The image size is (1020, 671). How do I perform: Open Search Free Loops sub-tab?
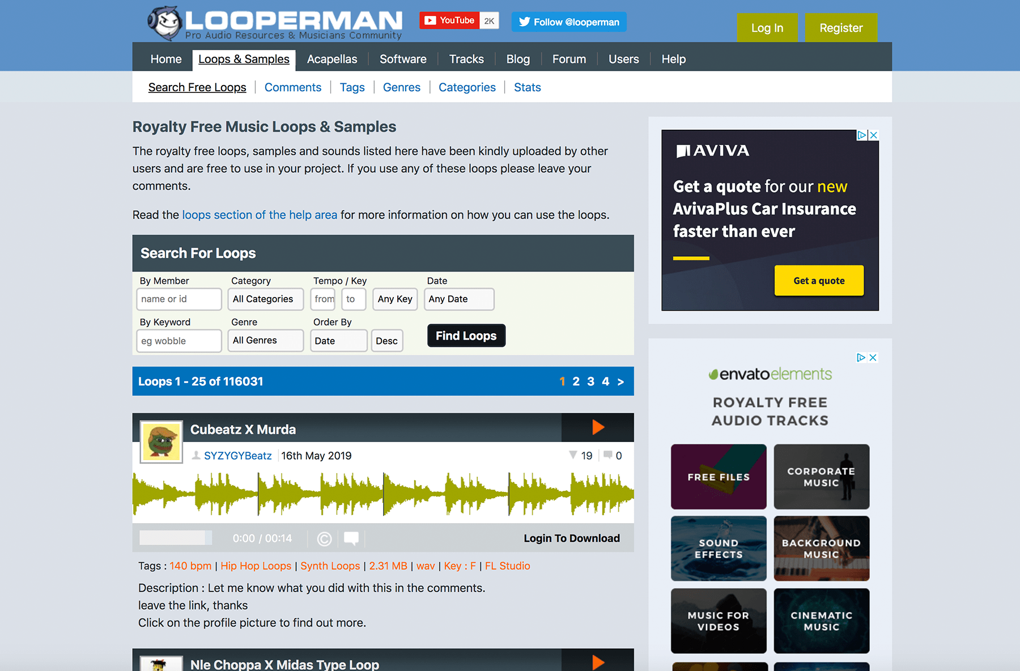click(x=197, y=87)
